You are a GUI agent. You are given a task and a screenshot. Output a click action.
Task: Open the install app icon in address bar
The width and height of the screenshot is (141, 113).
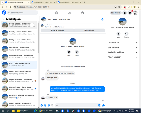pyautogui.click(x=116, y=7)
